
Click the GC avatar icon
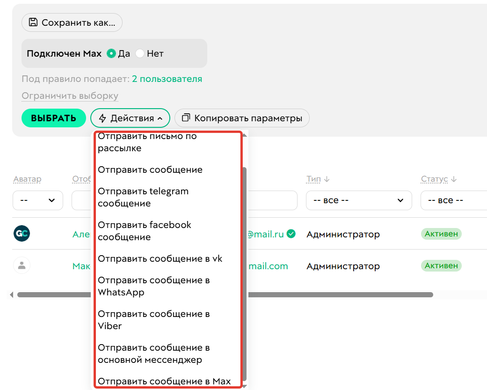pos(22,234)
